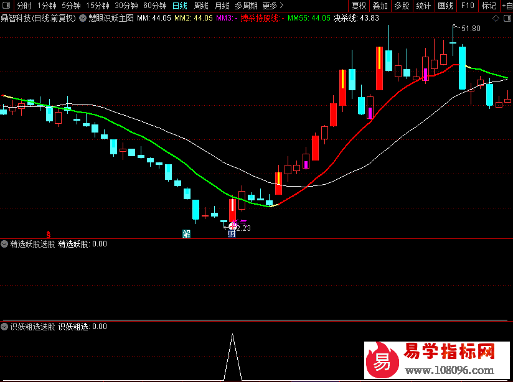Screen dimensions: 513x382
Task: Select the 5分钟 period
Action: click(71, 6)
